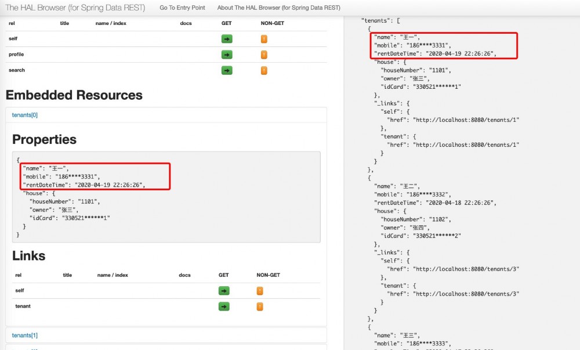Click the first tenants/3 href in the response body

tap(466, 269)
